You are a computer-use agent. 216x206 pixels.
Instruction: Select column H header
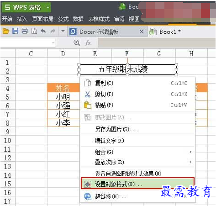[x=191, y=54]
